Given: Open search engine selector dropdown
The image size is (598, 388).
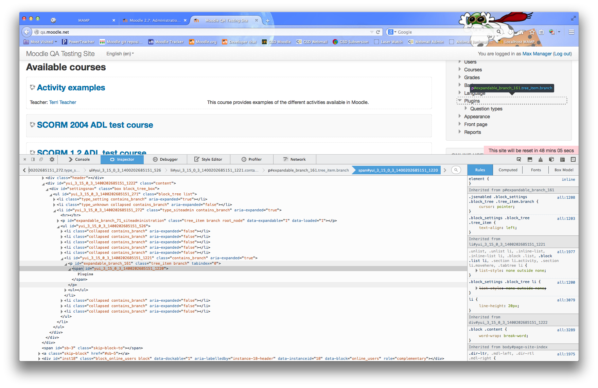Looking at the screenshot, I should pos(392,32).
